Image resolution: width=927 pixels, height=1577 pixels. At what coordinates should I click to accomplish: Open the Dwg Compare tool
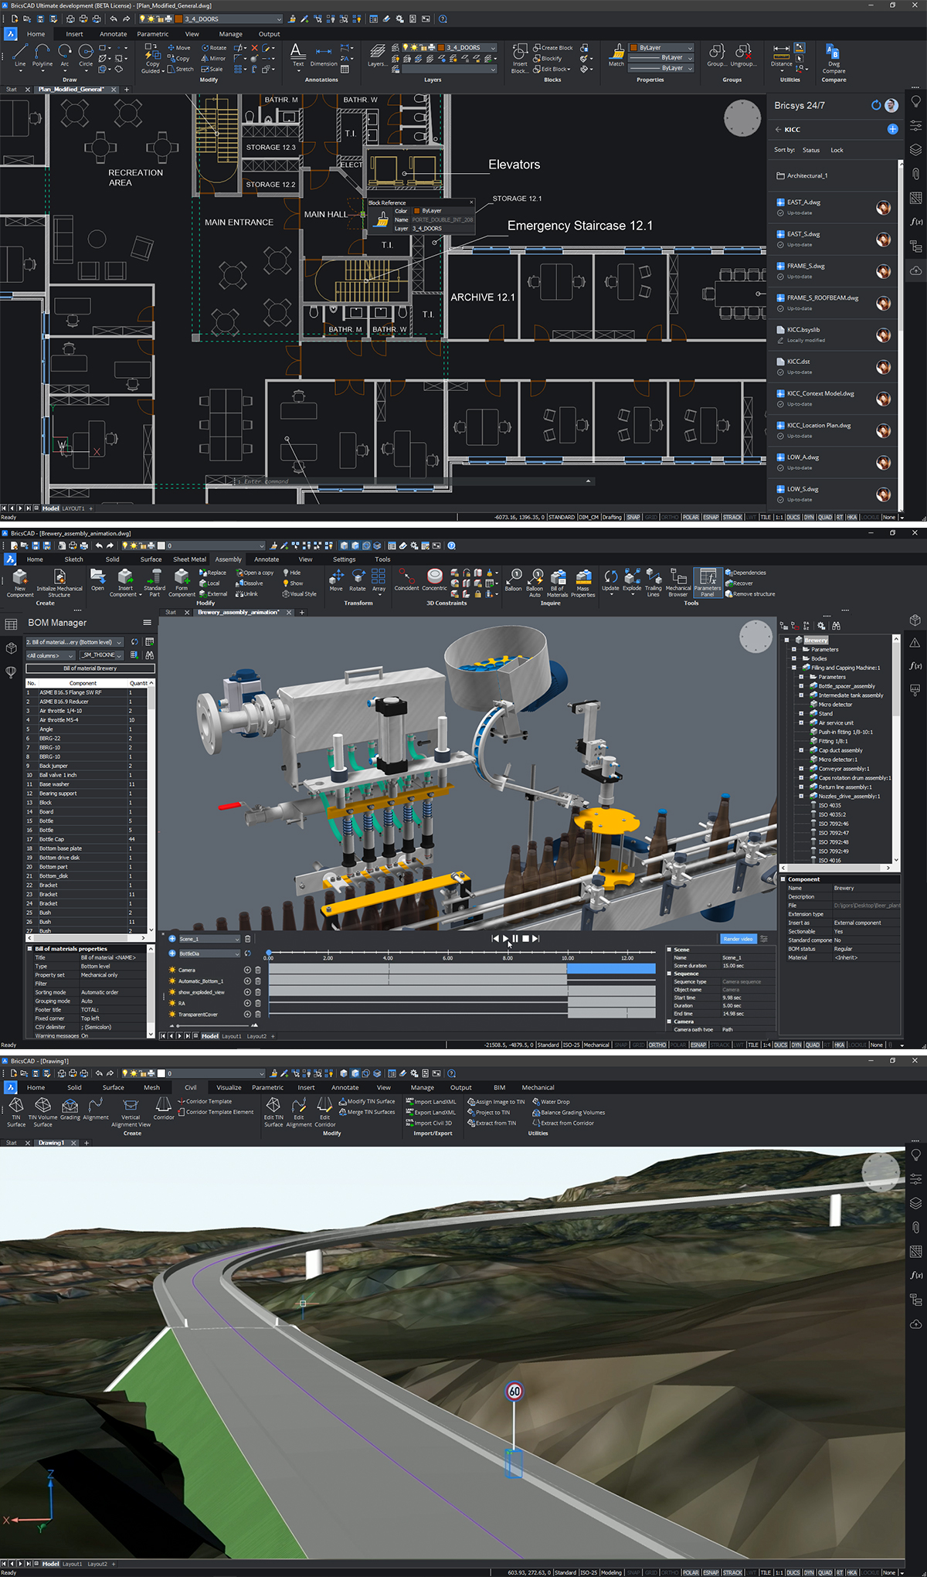tap(834, 58)
